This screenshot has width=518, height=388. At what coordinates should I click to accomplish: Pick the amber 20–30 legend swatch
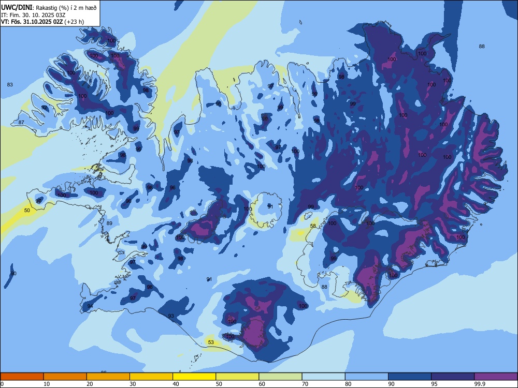(108, 377)
